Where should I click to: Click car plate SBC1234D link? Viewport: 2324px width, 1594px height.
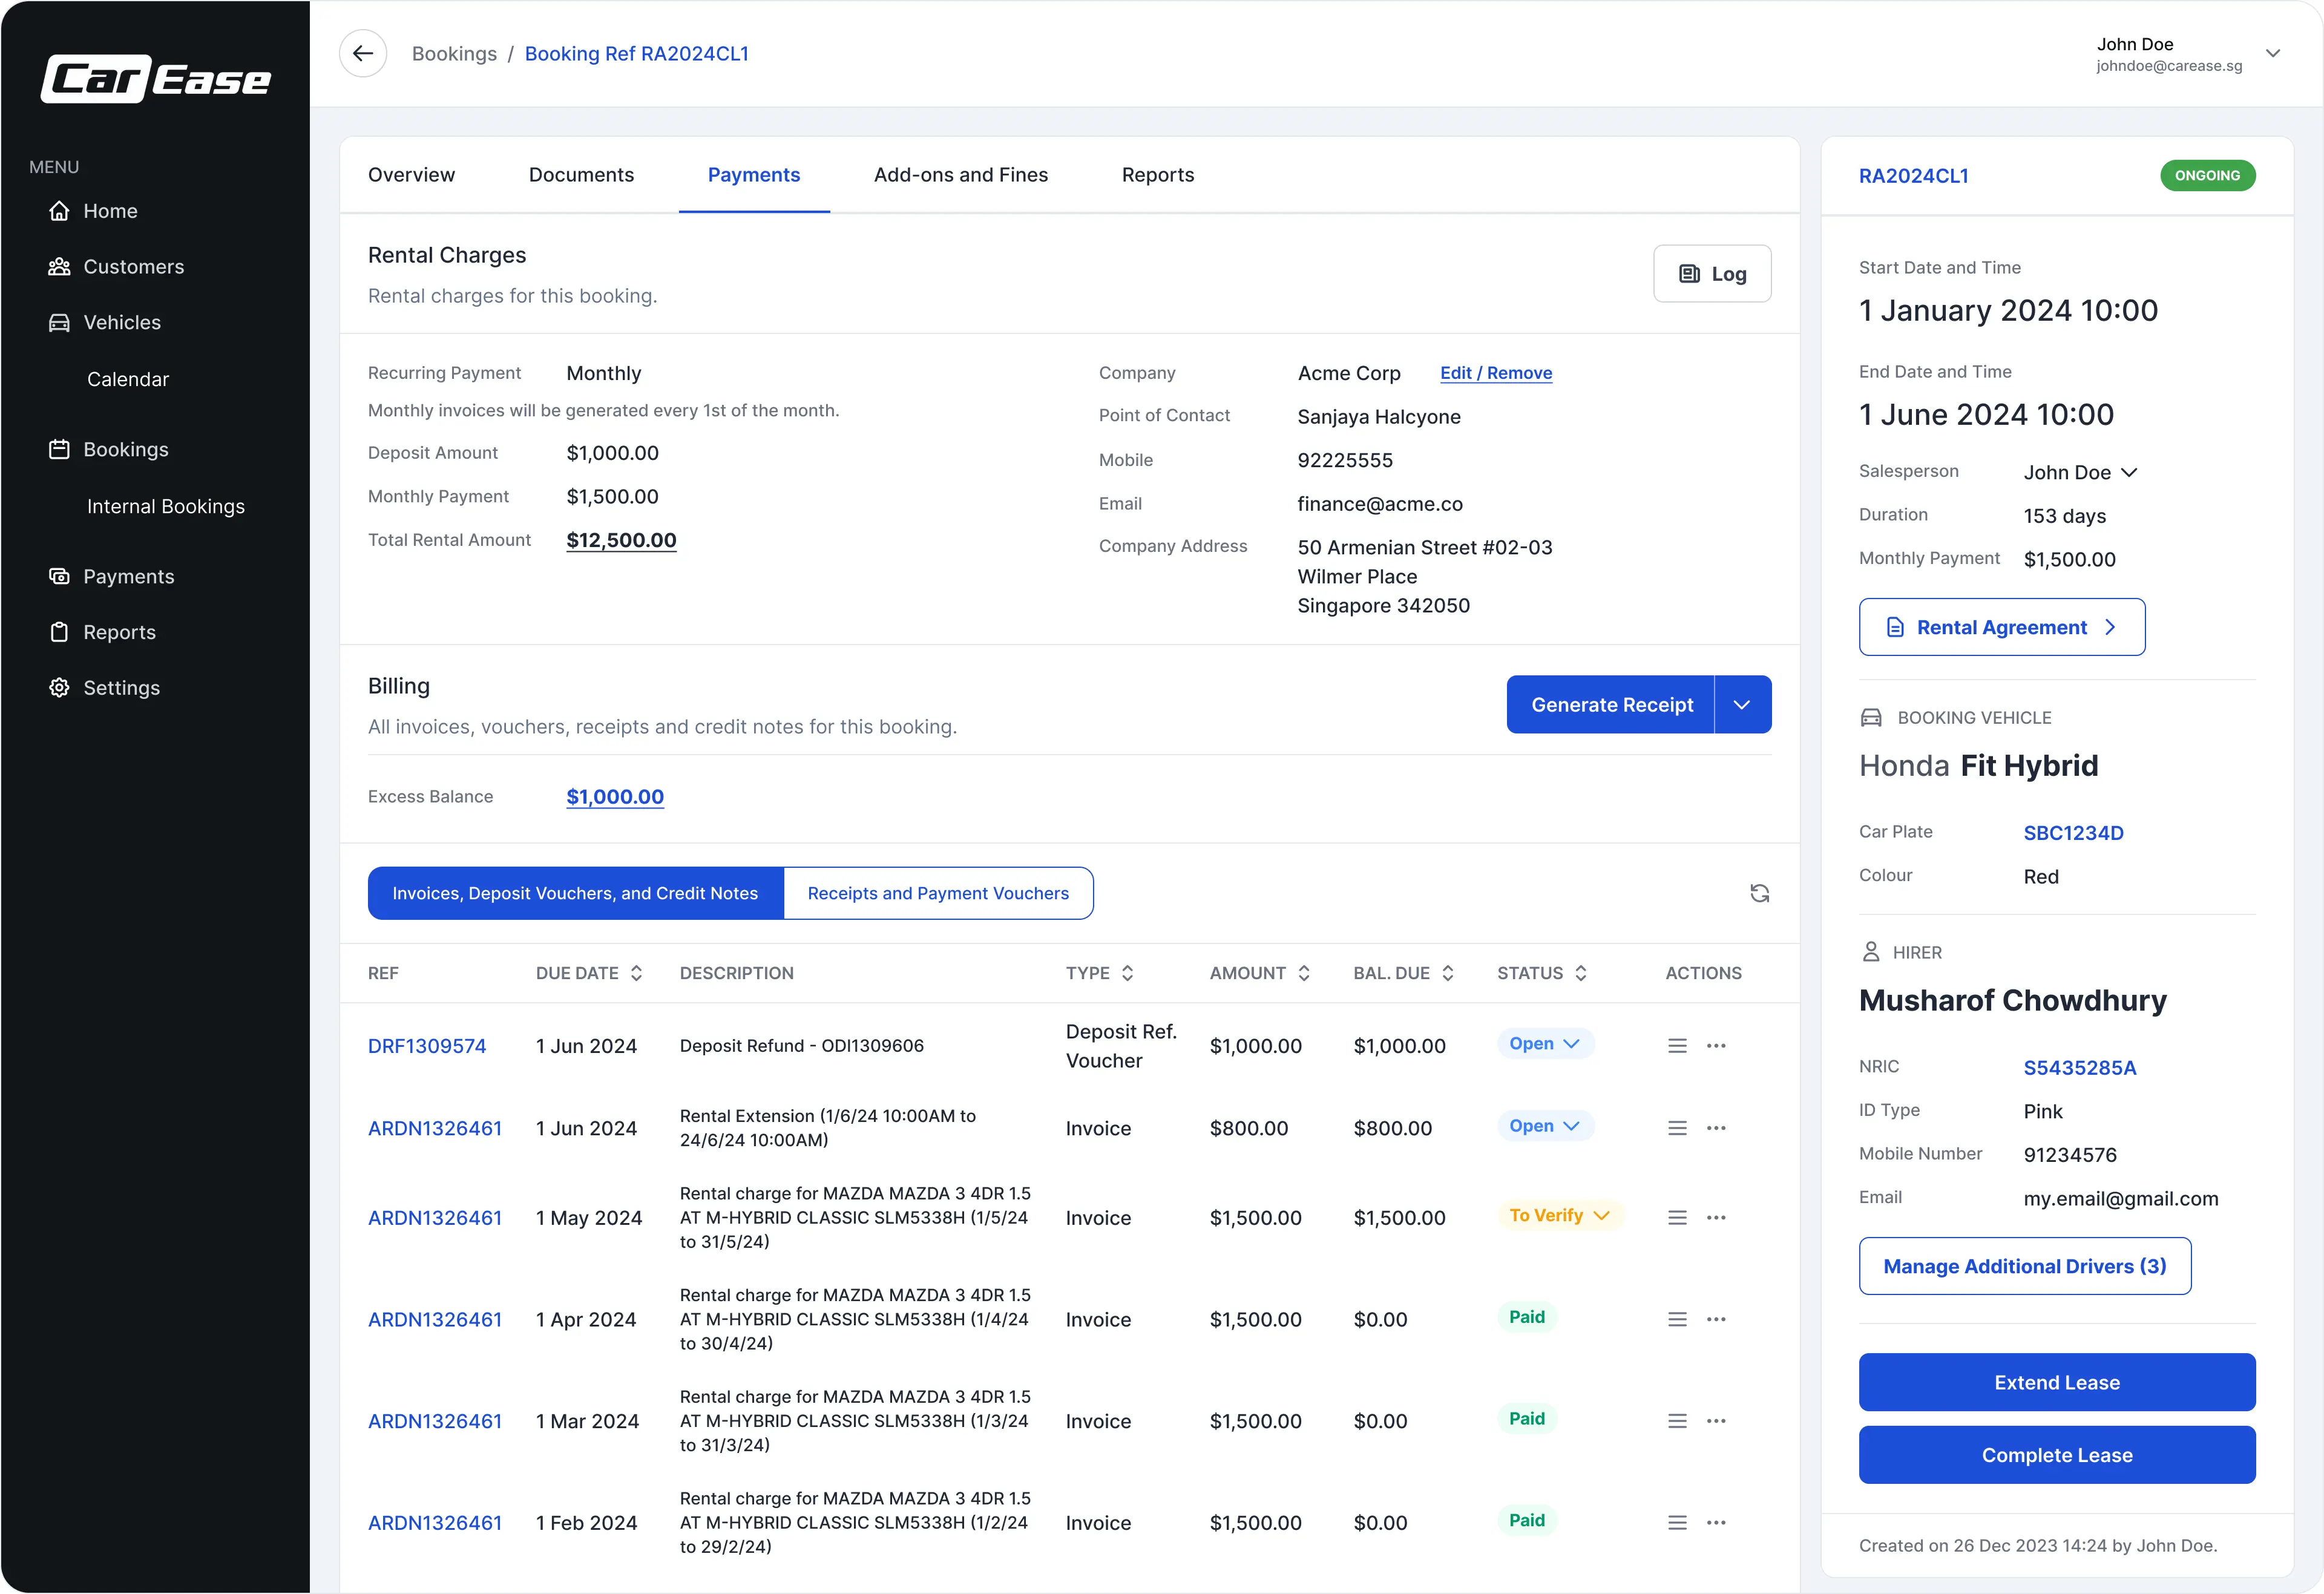[x=2073, y=833]
